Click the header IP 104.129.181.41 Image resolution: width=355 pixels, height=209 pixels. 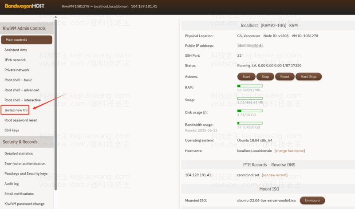[x=144, y=6]
